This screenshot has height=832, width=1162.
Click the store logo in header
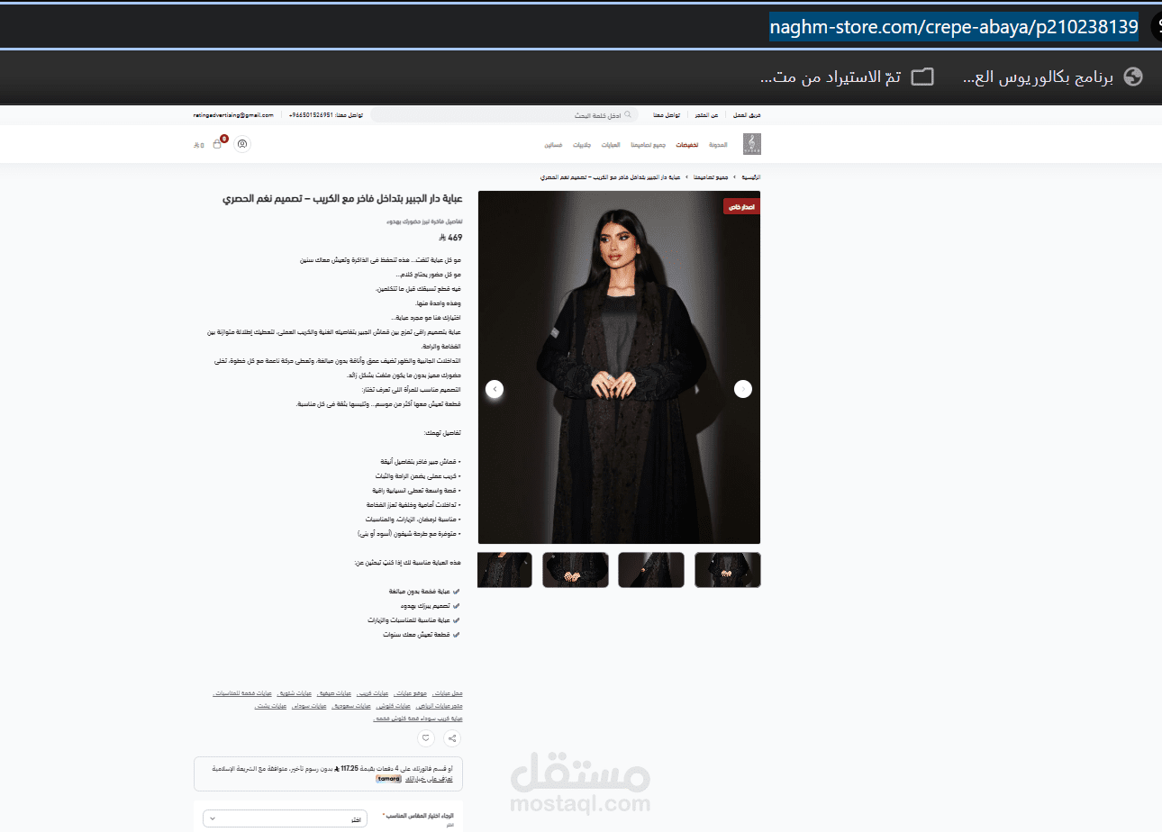tap(751, 144)
